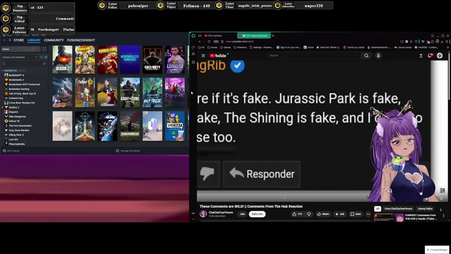The width and height of the screenshot is (451, 254).
Task: Click the YouTube search input field
Action: tap(314, 55)
